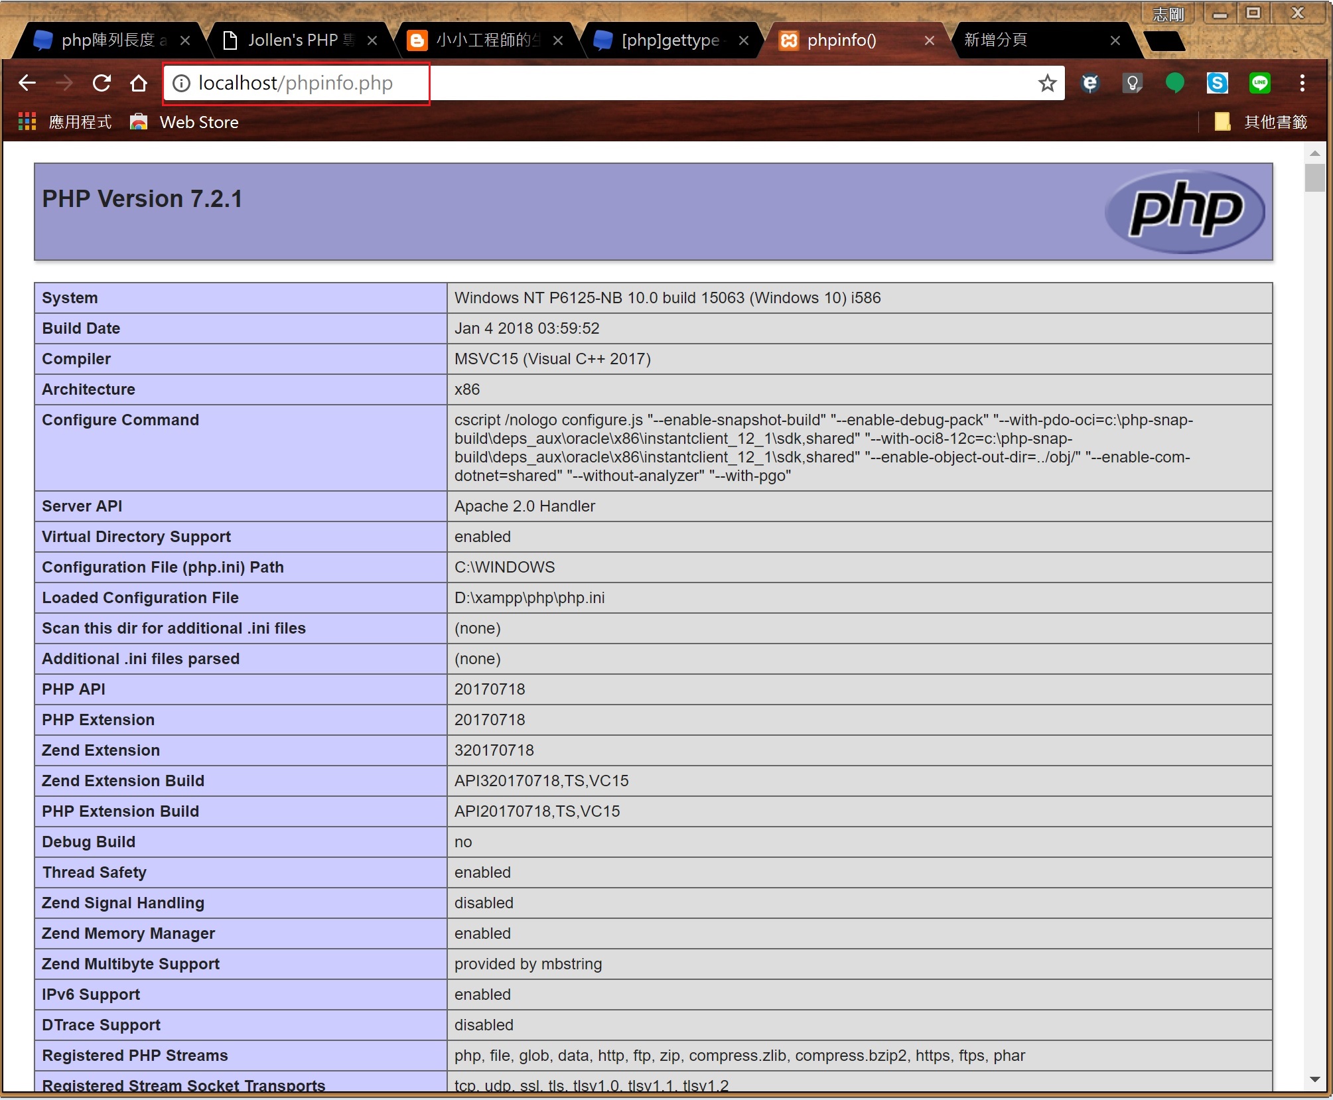Open the LINE extension icon
This screenshot has height=1100, width=1333.
1259,83
